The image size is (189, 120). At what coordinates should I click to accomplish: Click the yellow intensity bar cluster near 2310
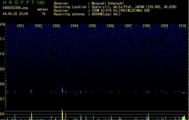pos(183,118)
